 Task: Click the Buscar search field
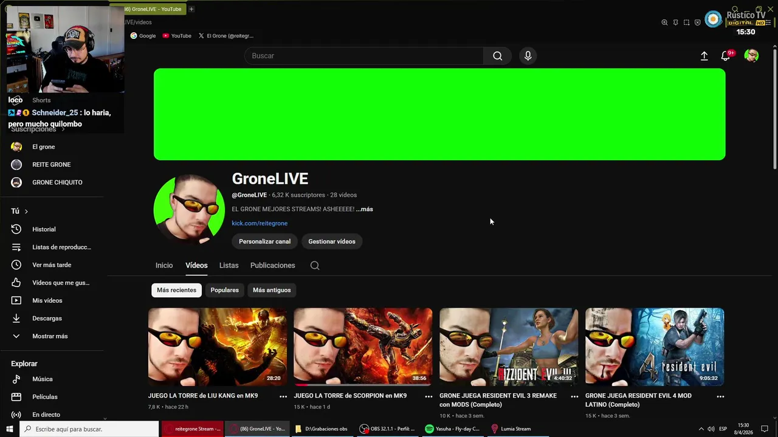364,56
